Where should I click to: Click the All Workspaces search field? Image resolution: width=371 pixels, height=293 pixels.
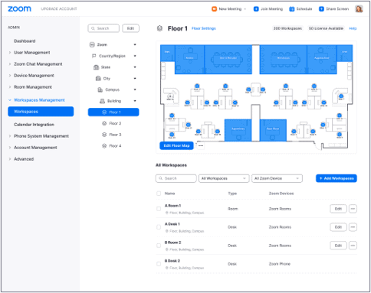176,178
